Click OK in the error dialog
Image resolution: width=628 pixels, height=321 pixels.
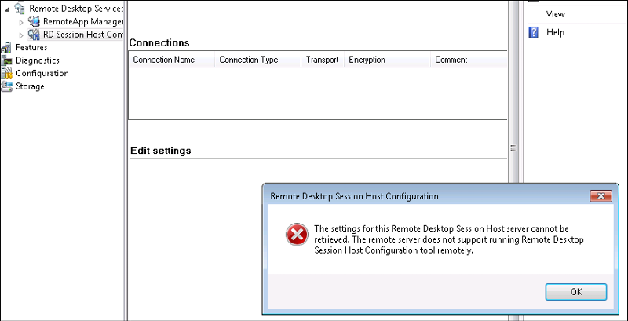pyautogui.click(x=576, y=292)
